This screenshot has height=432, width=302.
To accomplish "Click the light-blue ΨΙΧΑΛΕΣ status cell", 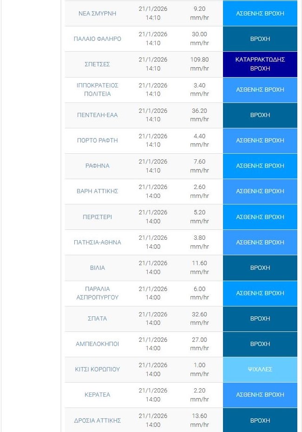I will click(x=260, y=369).
